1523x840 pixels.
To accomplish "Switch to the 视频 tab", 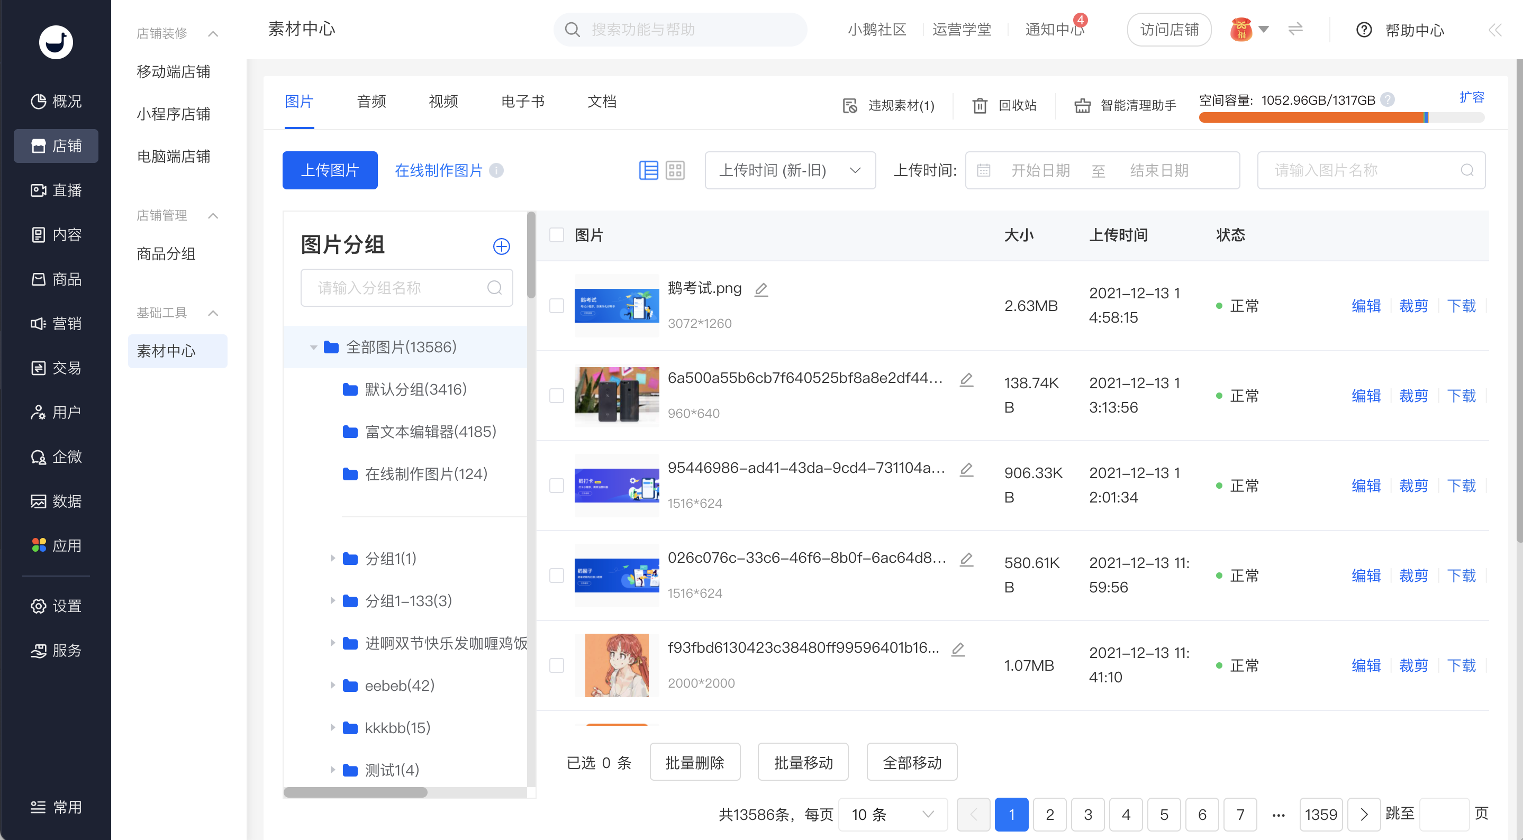I will [x=443, y=102].
